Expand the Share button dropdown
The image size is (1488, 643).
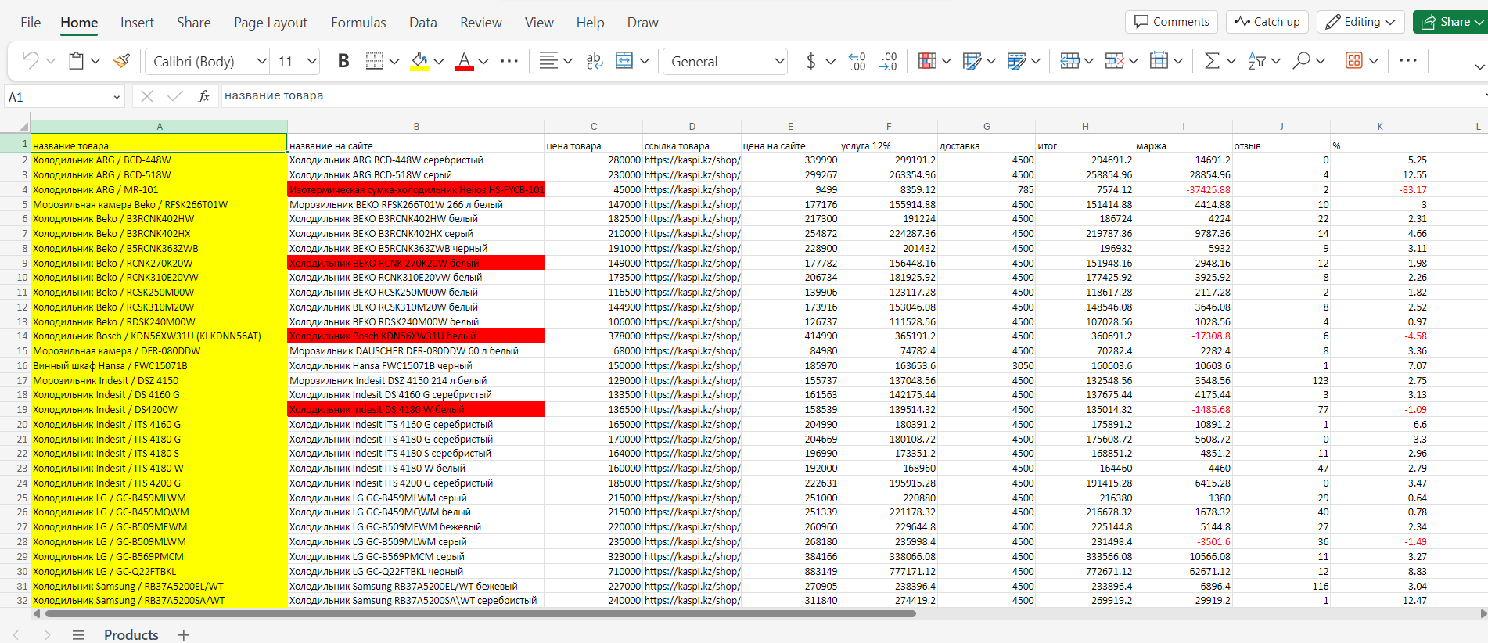(x=1479, y=22)
